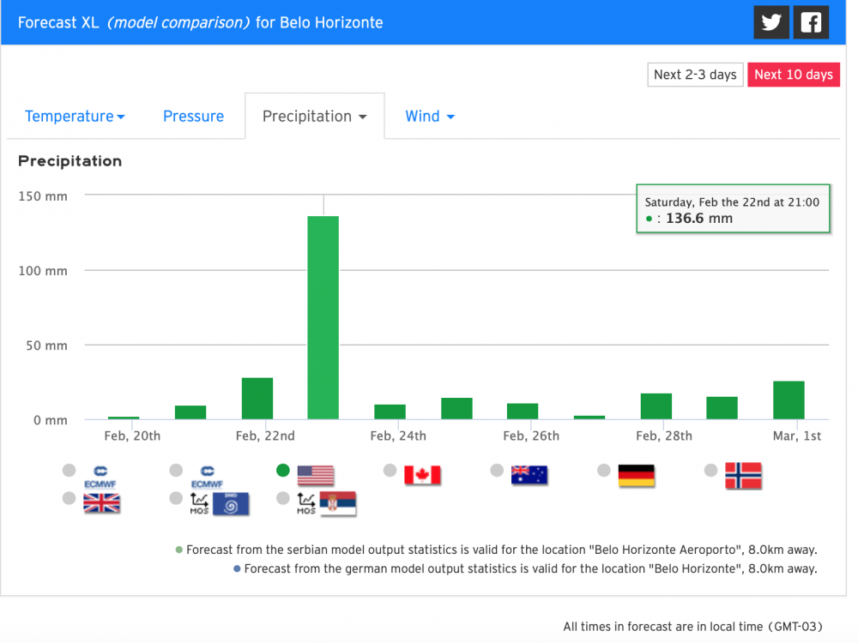Share forecast on Facebook
Image resolution: width=858 pixels, height=643 pixels.
click(x=811, y=22)
